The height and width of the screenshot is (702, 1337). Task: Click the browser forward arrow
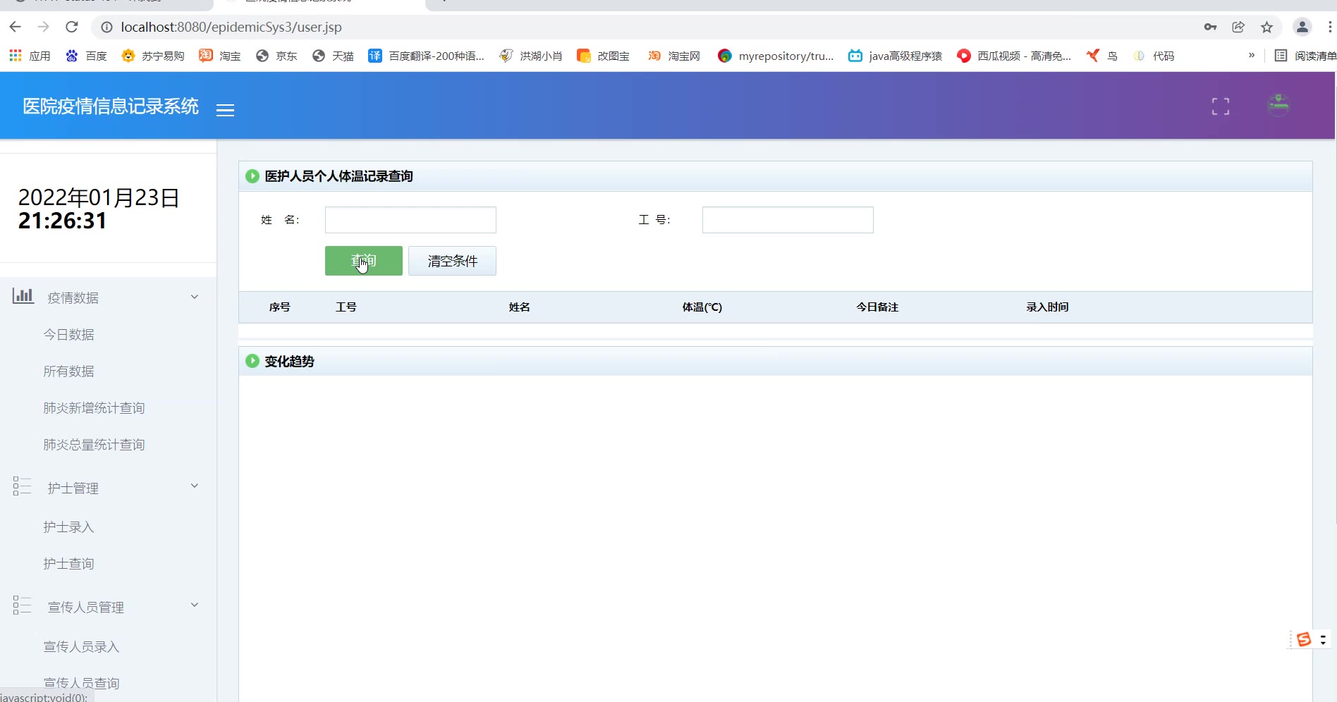pyautogui.click(x=43, y=27)
